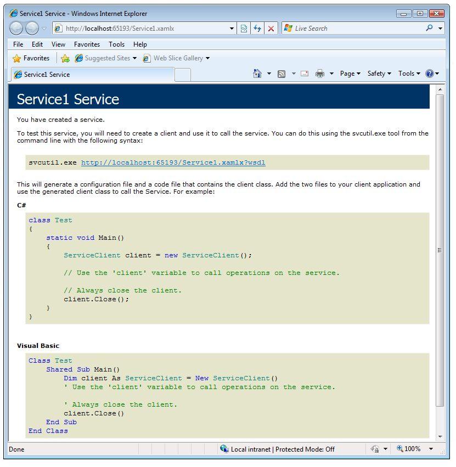Toggle Compatibility View in the address bar
This screenshot has height=467, width=456.
[x=244, y=28]
